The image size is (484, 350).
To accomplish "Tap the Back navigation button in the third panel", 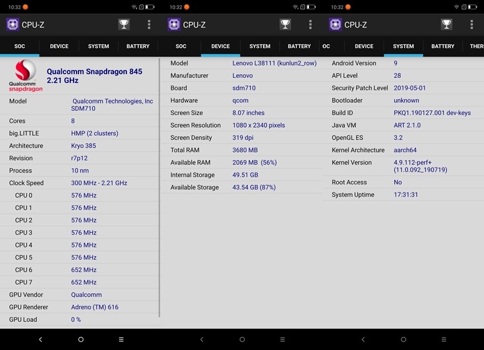I will tap(363, 339).
